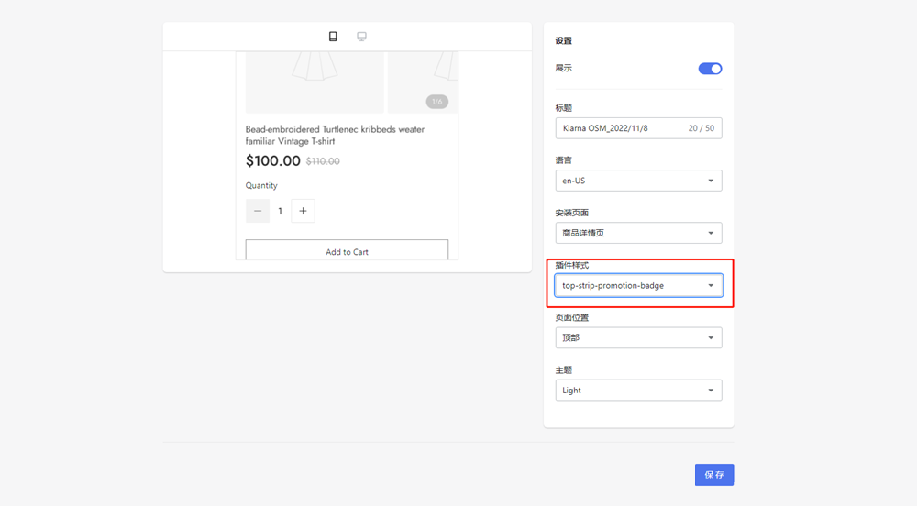This screenshot has width=917, height=506.
Task: Click the $100.00 sale price
Action: tap(272, 161)
